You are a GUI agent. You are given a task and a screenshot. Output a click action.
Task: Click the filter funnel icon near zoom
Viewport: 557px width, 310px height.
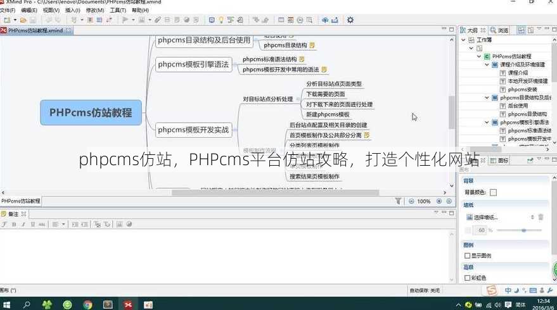[x=398, y=201]
